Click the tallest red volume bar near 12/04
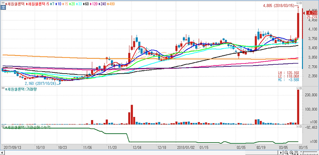Image resolution: width=319 pixels, height=155 pixels. (131, 115)
